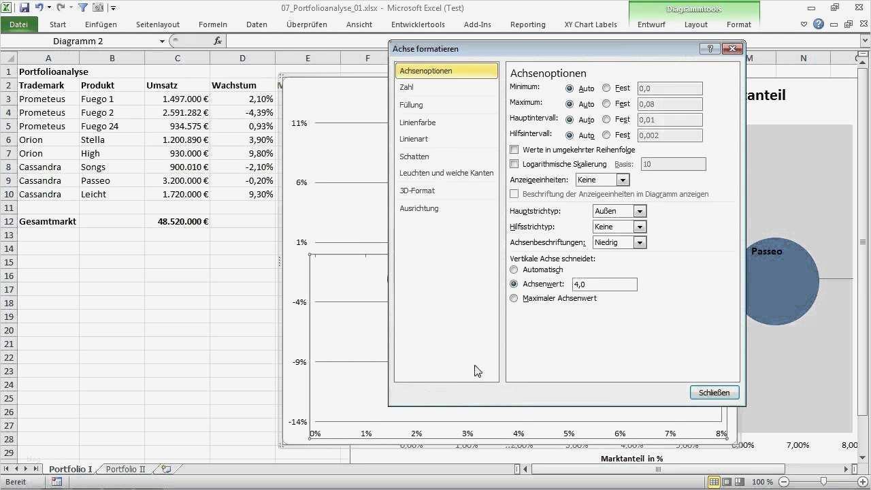Click the Schließen button
This screenshot has width=871, height=490.
point(714,393)
